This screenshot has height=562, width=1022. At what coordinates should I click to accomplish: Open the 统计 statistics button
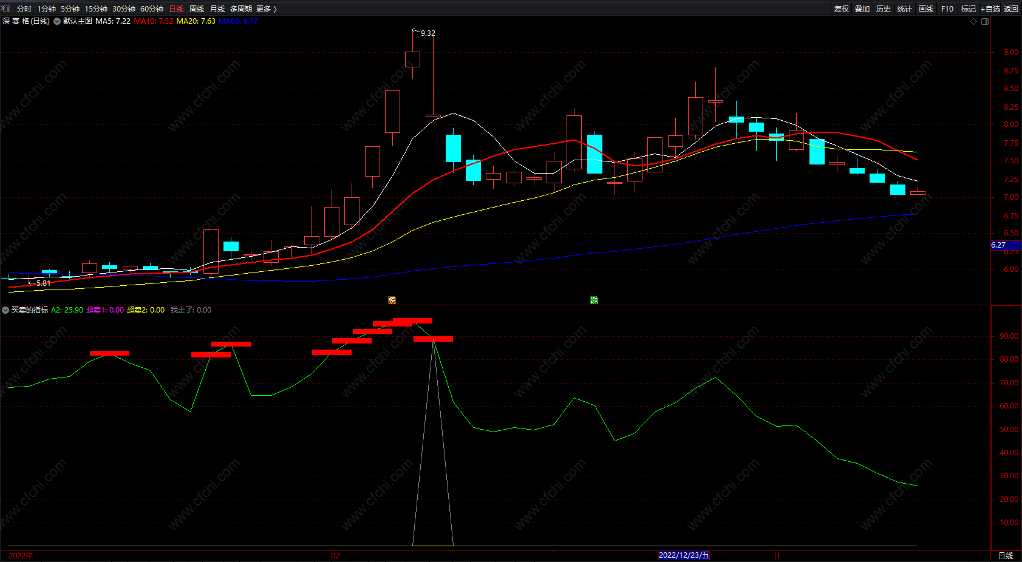click(x=905, y=9)
